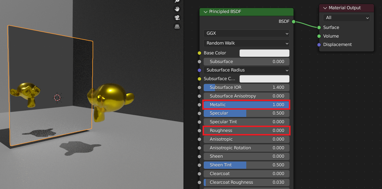
Task: Click the Subsurface Anisotropy slider
Action: tap(246, 96)
